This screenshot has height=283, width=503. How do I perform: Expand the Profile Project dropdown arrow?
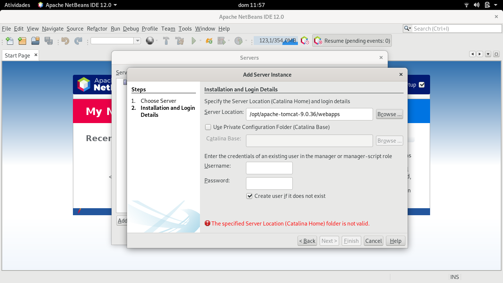(x=246, y=41)
